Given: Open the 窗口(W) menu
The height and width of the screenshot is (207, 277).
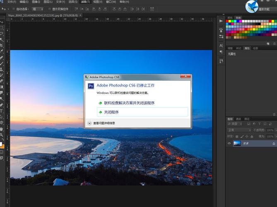Looking at the screenshot, I should [x=111, y=2].
